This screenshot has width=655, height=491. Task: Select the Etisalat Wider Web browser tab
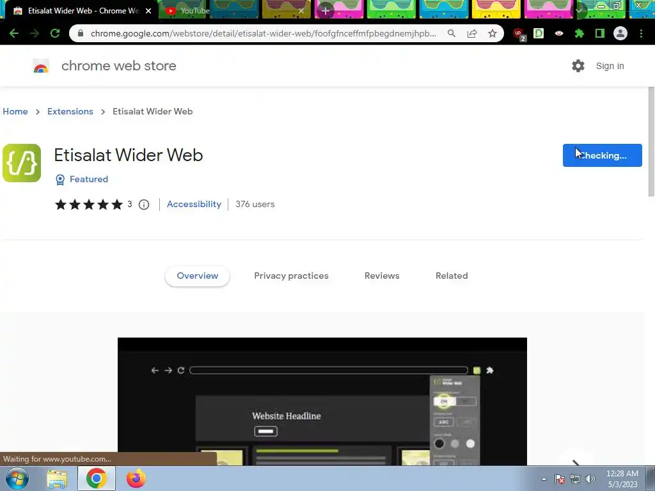click(x=79, y=11)
